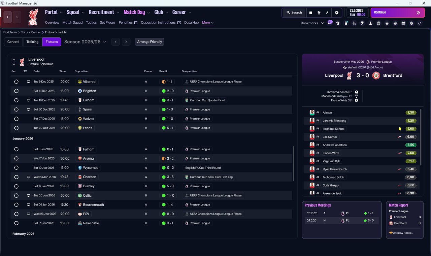
Task: Select the Villarreal fixture radio button
Action: (x=16, y=82)
